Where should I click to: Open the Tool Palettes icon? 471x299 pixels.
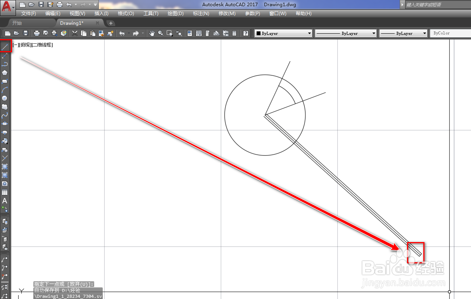pyautogui.click(x=208, y=33)
